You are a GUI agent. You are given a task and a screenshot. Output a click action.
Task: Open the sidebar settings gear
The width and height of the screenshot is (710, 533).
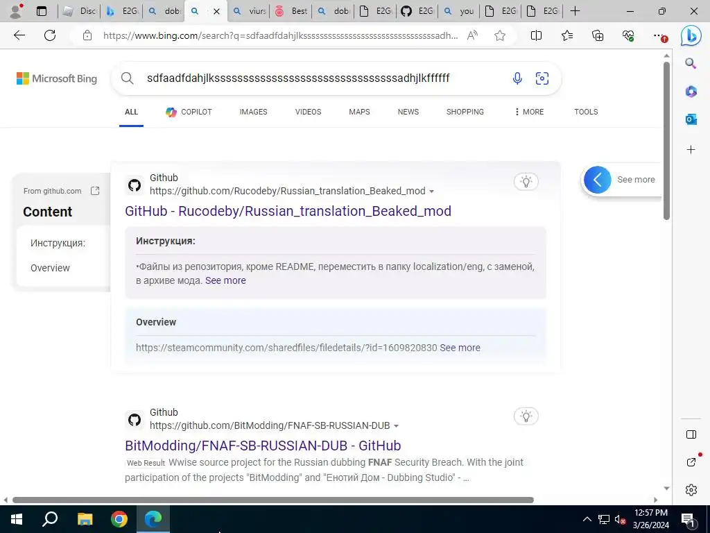coord(691,490)
